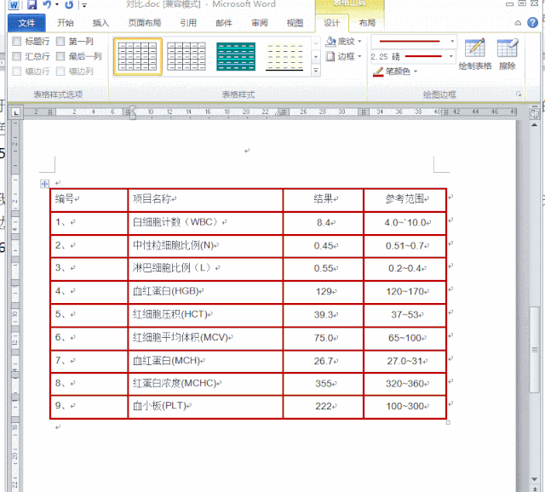Image resolution: width=545 pixels, height=492 pixels.
Task: Click the Redo icon in title bar
Action: (x=69, y=4)
